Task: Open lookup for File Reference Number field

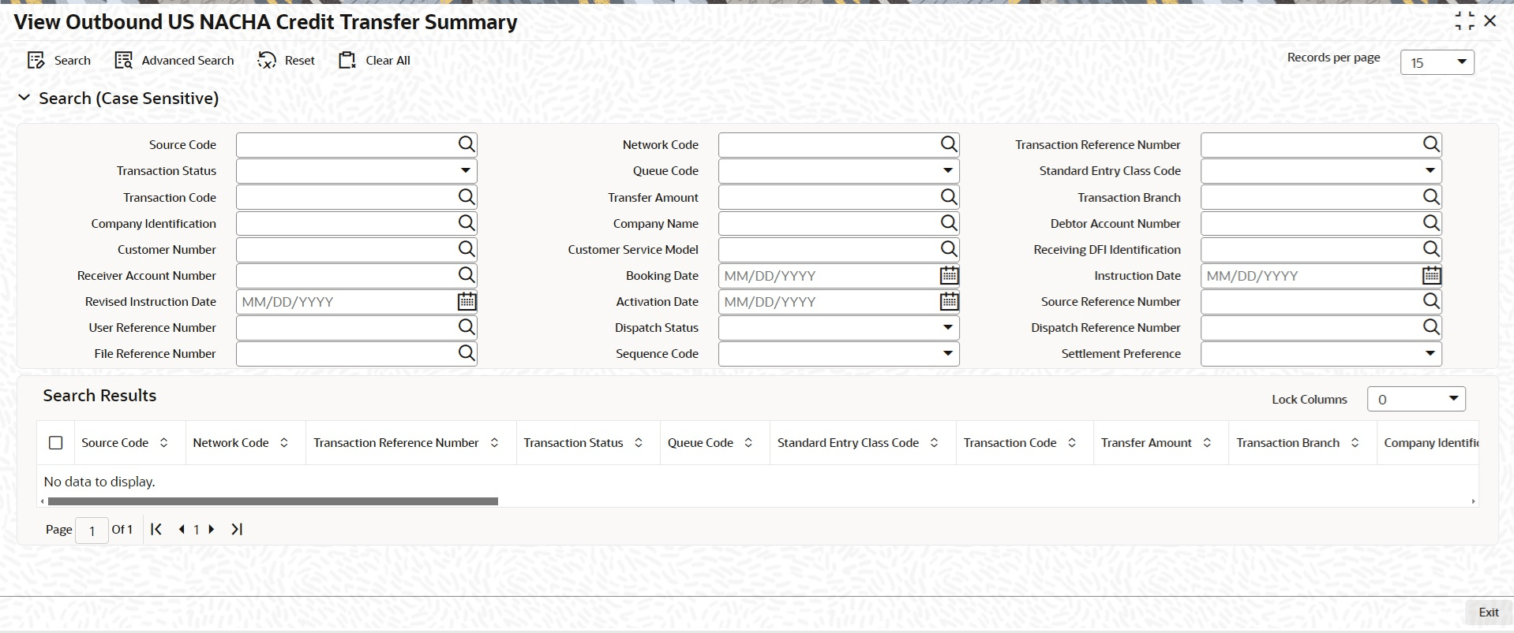Action: tap(467, 353)
